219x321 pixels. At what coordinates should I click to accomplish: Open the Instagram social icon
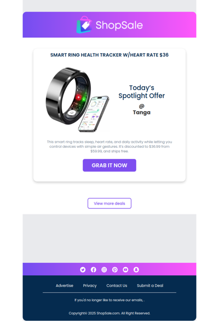pyautogui.click(x=104, y=270)
